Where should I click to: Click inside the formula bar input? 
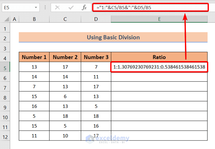[150, 8]
